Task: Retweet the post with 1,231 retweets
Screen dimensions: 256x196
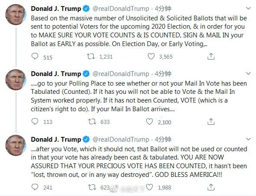Action: tap(91, 56)
